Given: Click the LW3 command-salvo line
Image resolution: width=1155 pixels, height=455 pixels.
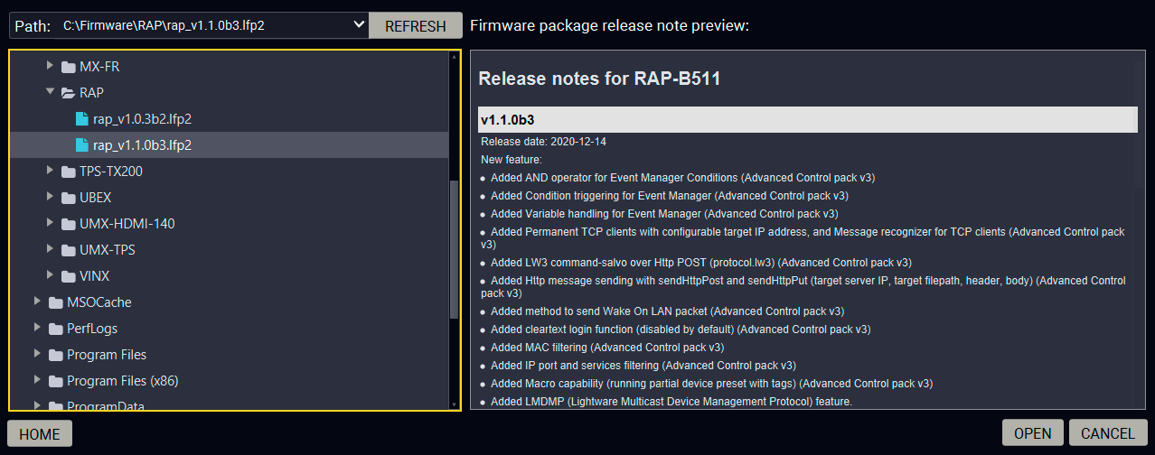Looking at the screenshot, I should [x=700, y=263].
